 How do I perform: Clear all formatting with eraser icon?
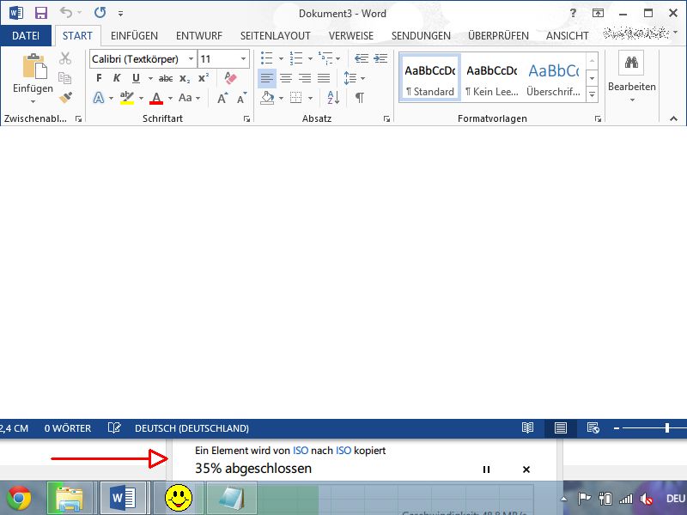tap(230, 78)
